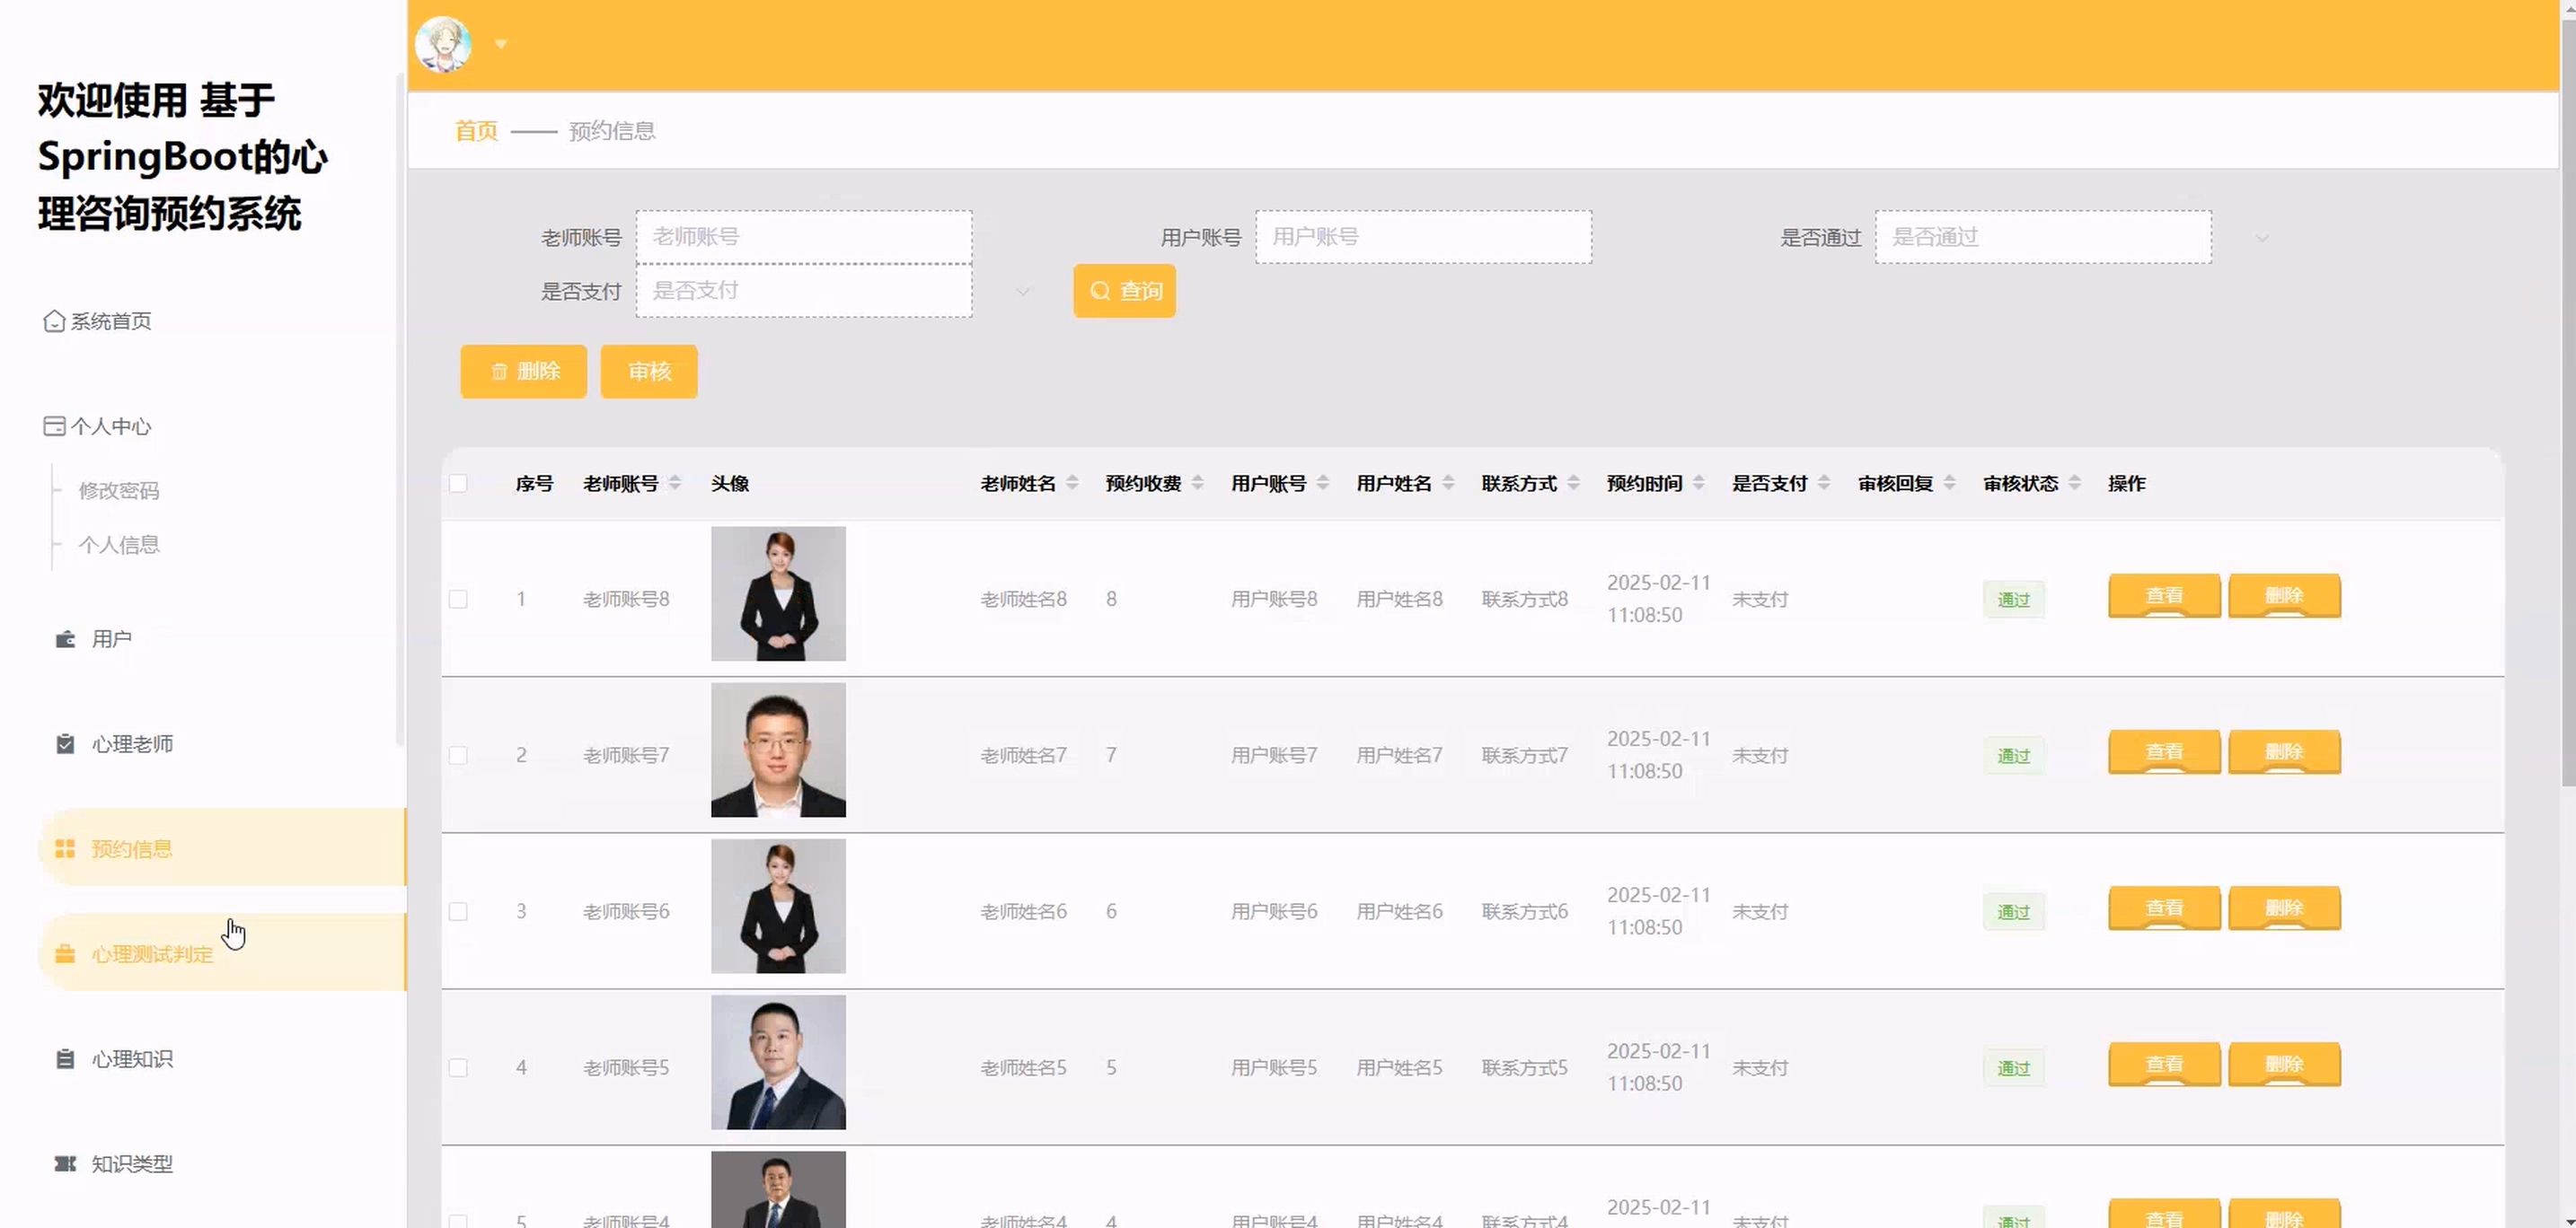Click the user avatar in header
The image size is (2576, 1228).
pyautogui.click(x=443, y=44)
